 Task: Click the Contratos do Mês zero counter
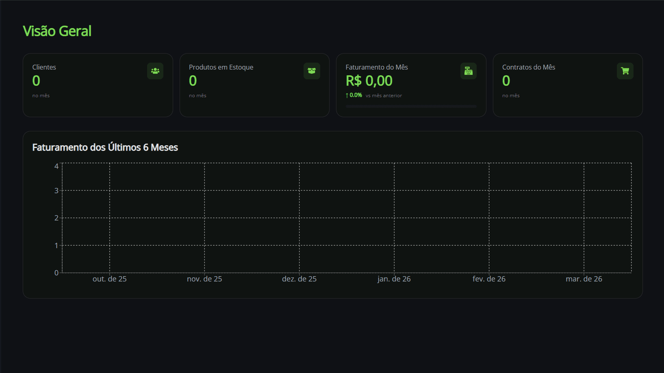click(x=506, y=81)
